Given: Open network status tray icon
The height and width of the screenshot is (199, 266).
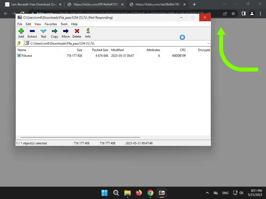Looking at the screenshot, I should (235, 193).
